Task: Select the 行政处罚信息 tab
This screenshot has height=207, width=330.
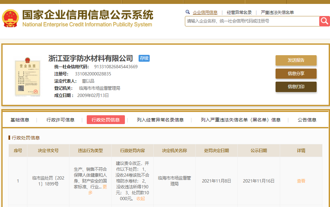Action: (106, 120)
